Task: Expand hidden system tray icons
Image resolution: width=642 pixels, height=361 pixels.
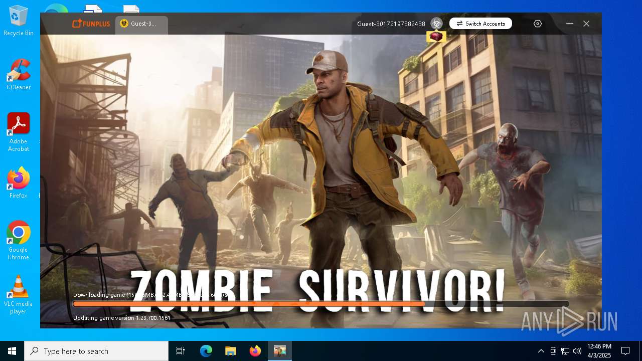Action: pyautogui.click(x=541, y=351)
